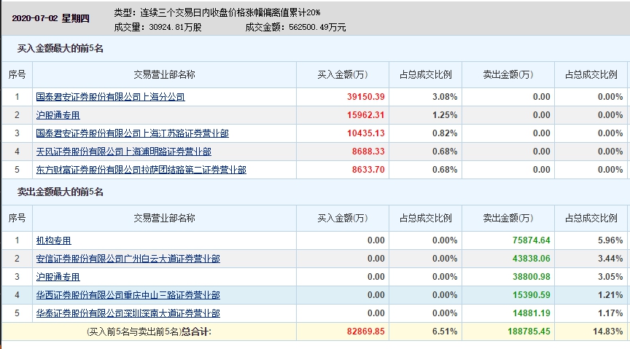This screenshot has width=630, height=349.
Task: Click the 2020-07-02 星期四 date header
Action: click(x=51, y=19)
